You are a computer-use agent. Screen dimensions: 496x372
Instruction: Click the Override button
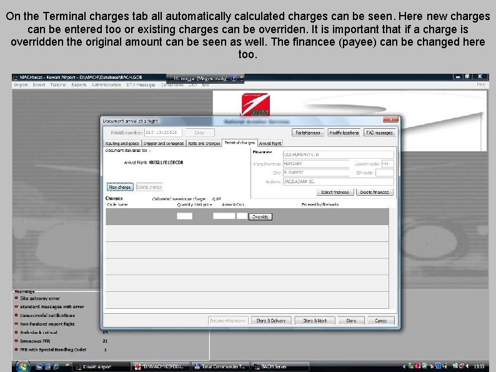click(x=260, y=217)
